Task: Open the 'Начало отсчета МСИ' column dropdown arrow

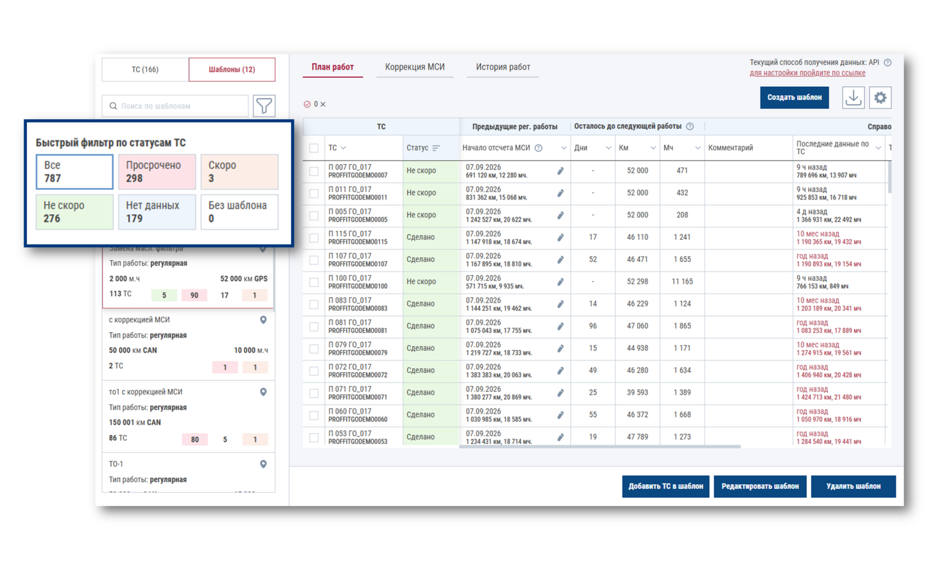Action: click(563, 148)
